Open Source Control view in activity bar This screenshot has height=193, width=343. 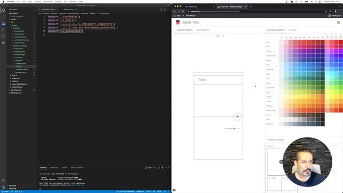pos(3,23)
